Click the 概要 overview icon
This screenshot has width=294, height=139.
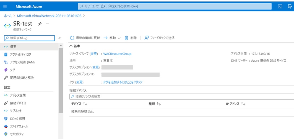(6, 47)
